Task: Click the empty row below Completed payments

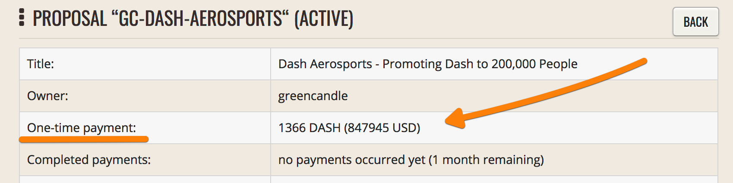Action: [369, 180]
